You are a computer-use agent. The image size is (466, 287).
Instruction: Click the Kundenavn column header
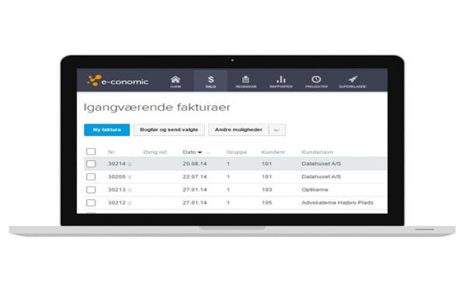point(318,152)
